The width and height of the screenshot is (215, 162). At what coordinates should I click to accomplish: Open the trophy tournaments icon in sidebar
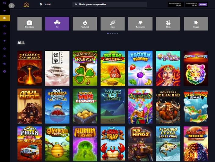(5, 41)
